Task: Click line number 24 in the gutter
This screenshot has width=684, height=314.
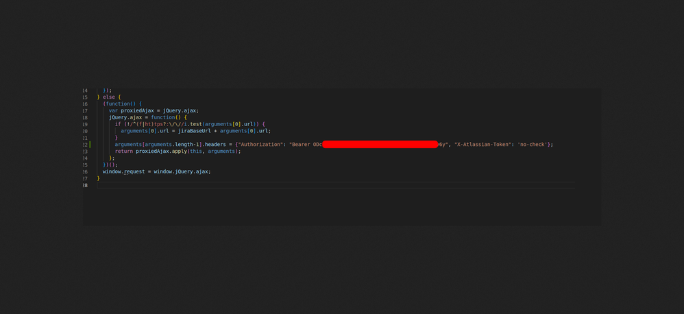Action: pyautogui.click(x=85, y=158)
